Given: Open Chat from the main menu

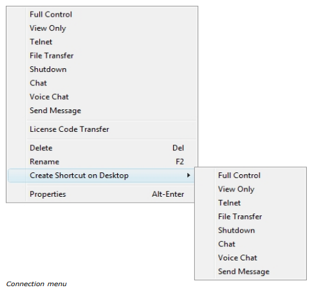Looking at the screenshot, I should 102,83.
